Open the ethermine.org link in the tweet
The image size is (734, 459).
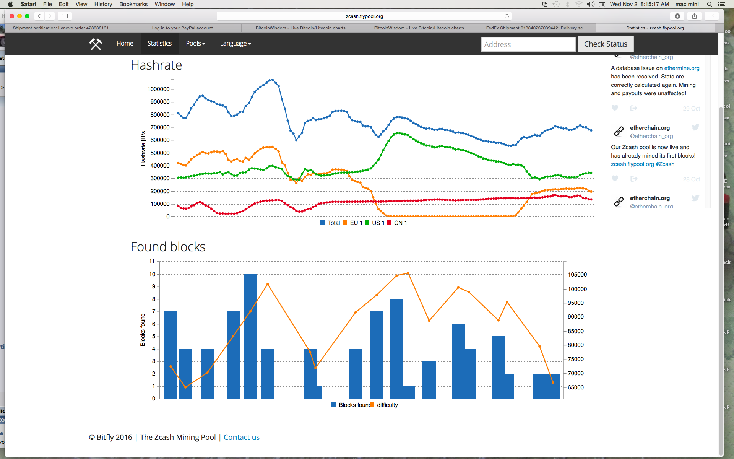click(x=682, y=68)
